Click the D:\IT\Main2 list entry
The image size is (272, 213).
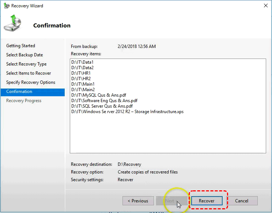pyautogui.click(x=83, y=90)
